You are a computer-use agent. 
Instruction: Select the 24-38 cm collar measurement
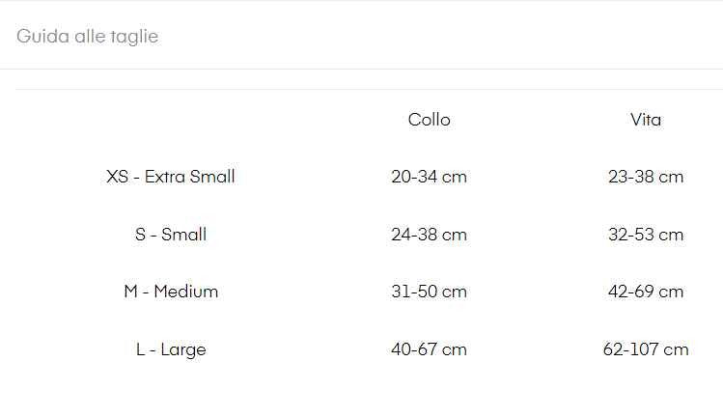point(429,235)
